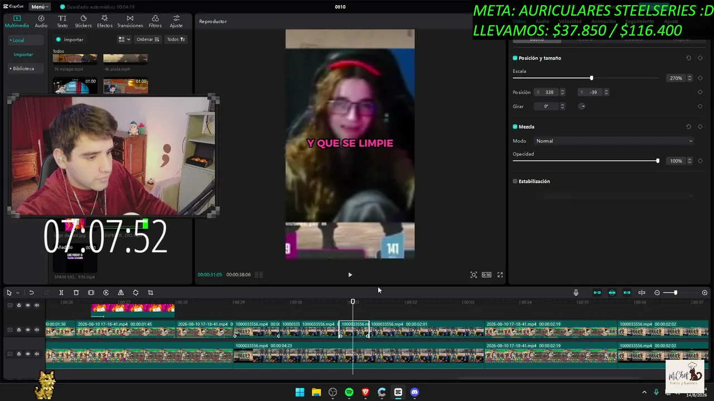Image resolution: width=714 pixels, height=401 pixels.
Task: Mirror the selected clip horizontally
Action: pyautogui.click(x=120, y=292)
